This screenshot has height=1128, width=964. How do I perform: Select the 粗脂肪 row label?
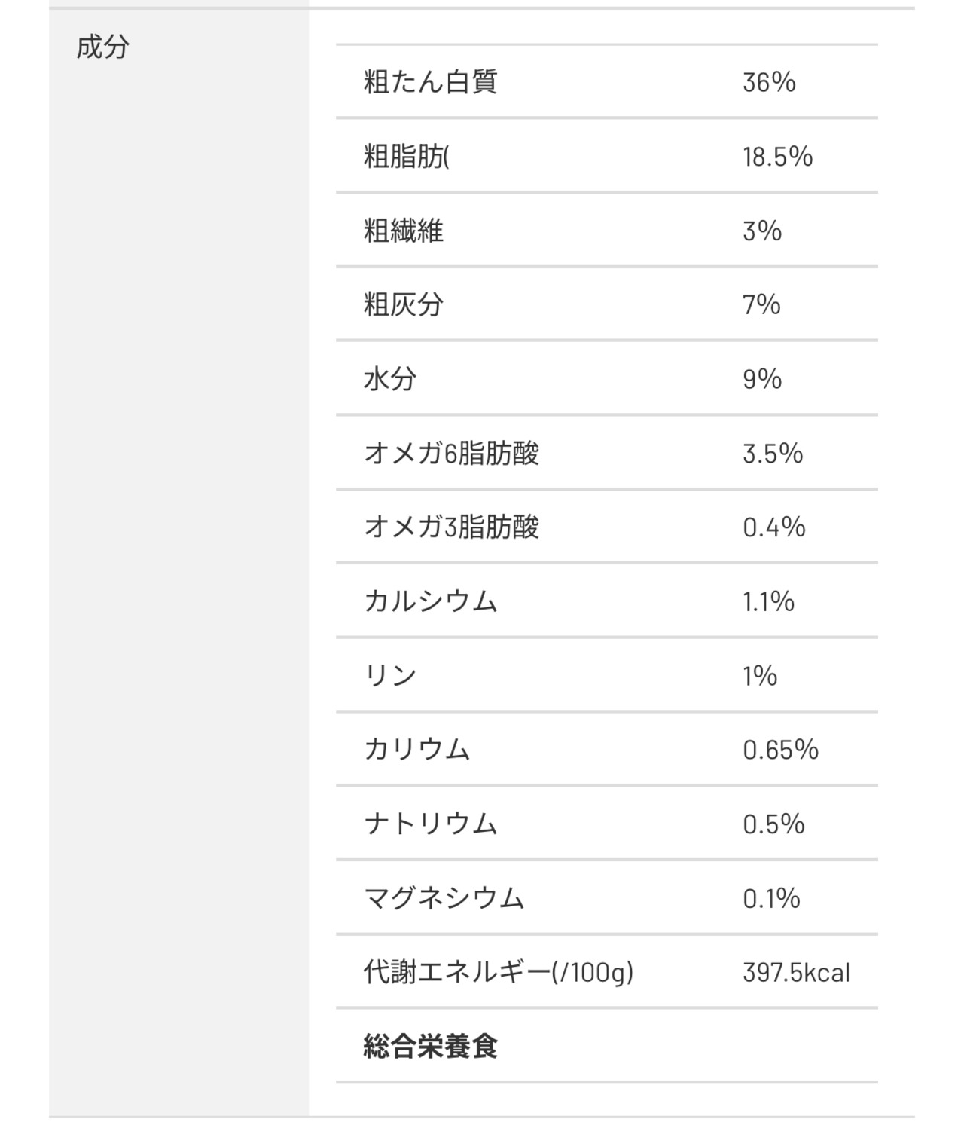click(x=406, y=156)
